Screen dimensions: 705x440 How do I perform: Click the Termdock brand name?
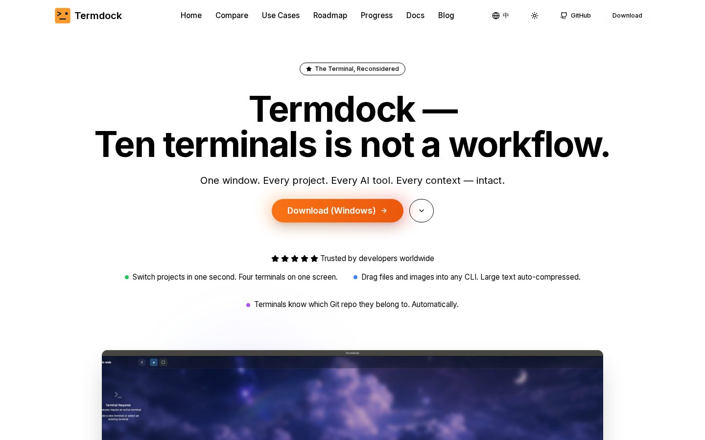(98, 16)
